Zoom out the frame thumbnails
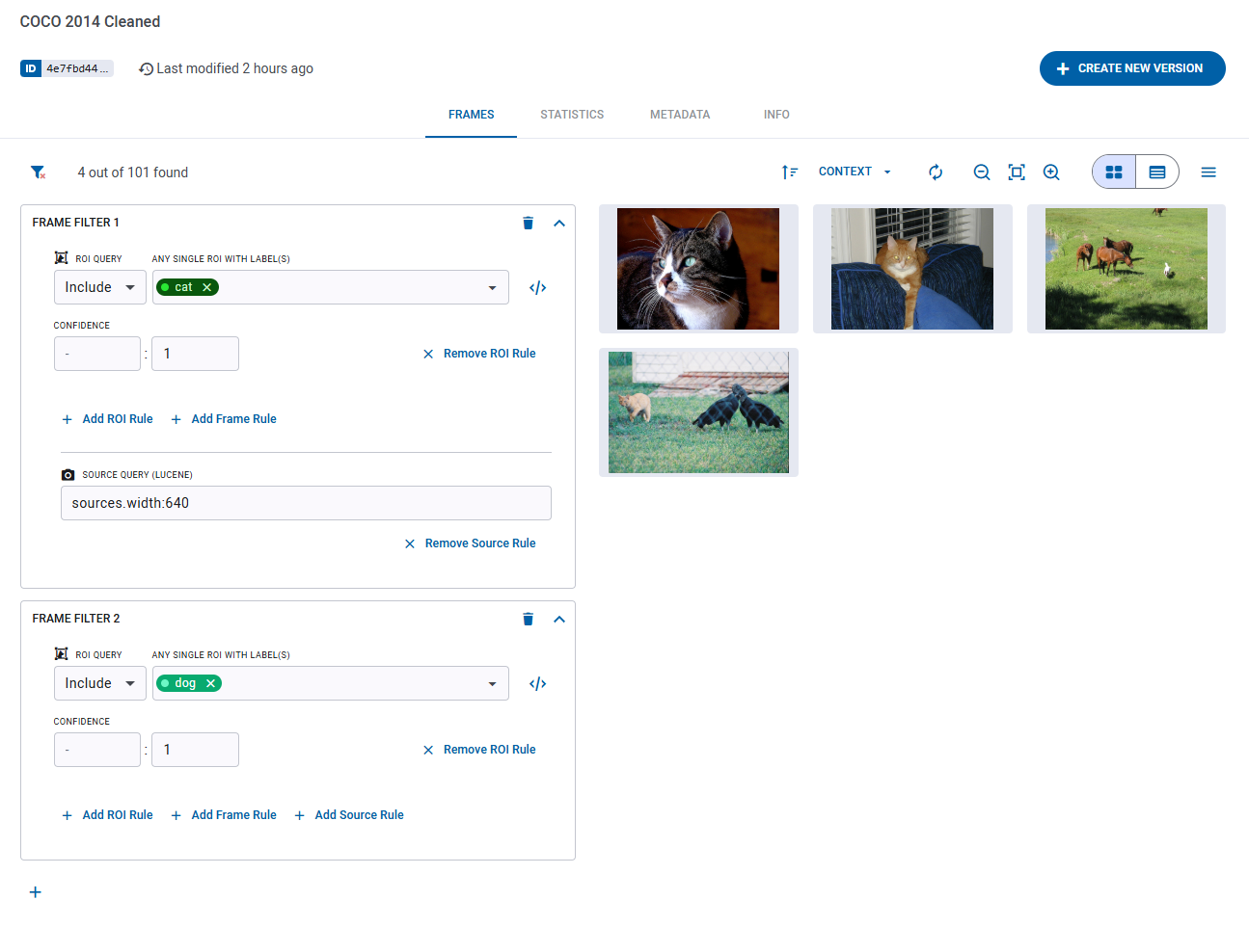 click(982, 172)
